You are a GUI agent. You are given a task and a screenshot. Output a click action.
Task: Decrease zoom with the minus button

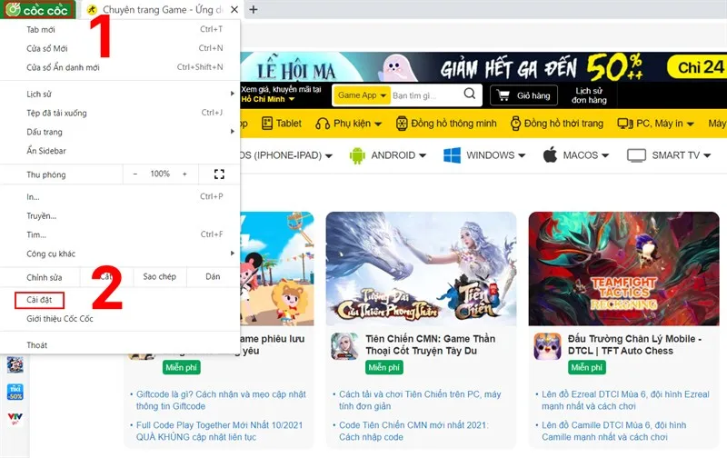(x=135, y=174)
